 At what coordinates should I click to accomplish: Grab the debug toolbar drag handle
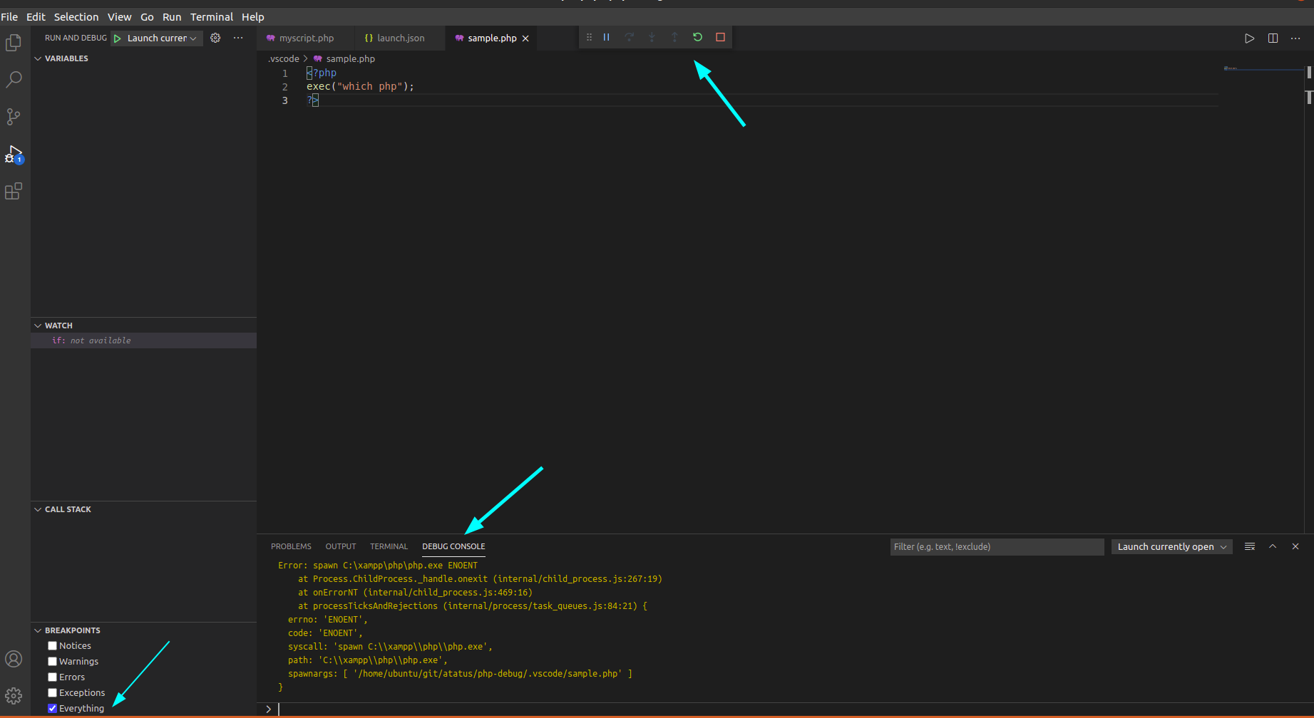pyautogui.click(x=589, y=37)
